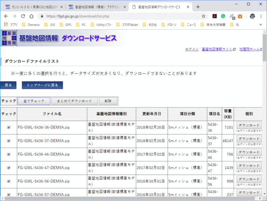Image resolution: width=267 pixels, height=201 pixels.
Task: Click the green Grammarly extension icon
Action: point(223,16)
